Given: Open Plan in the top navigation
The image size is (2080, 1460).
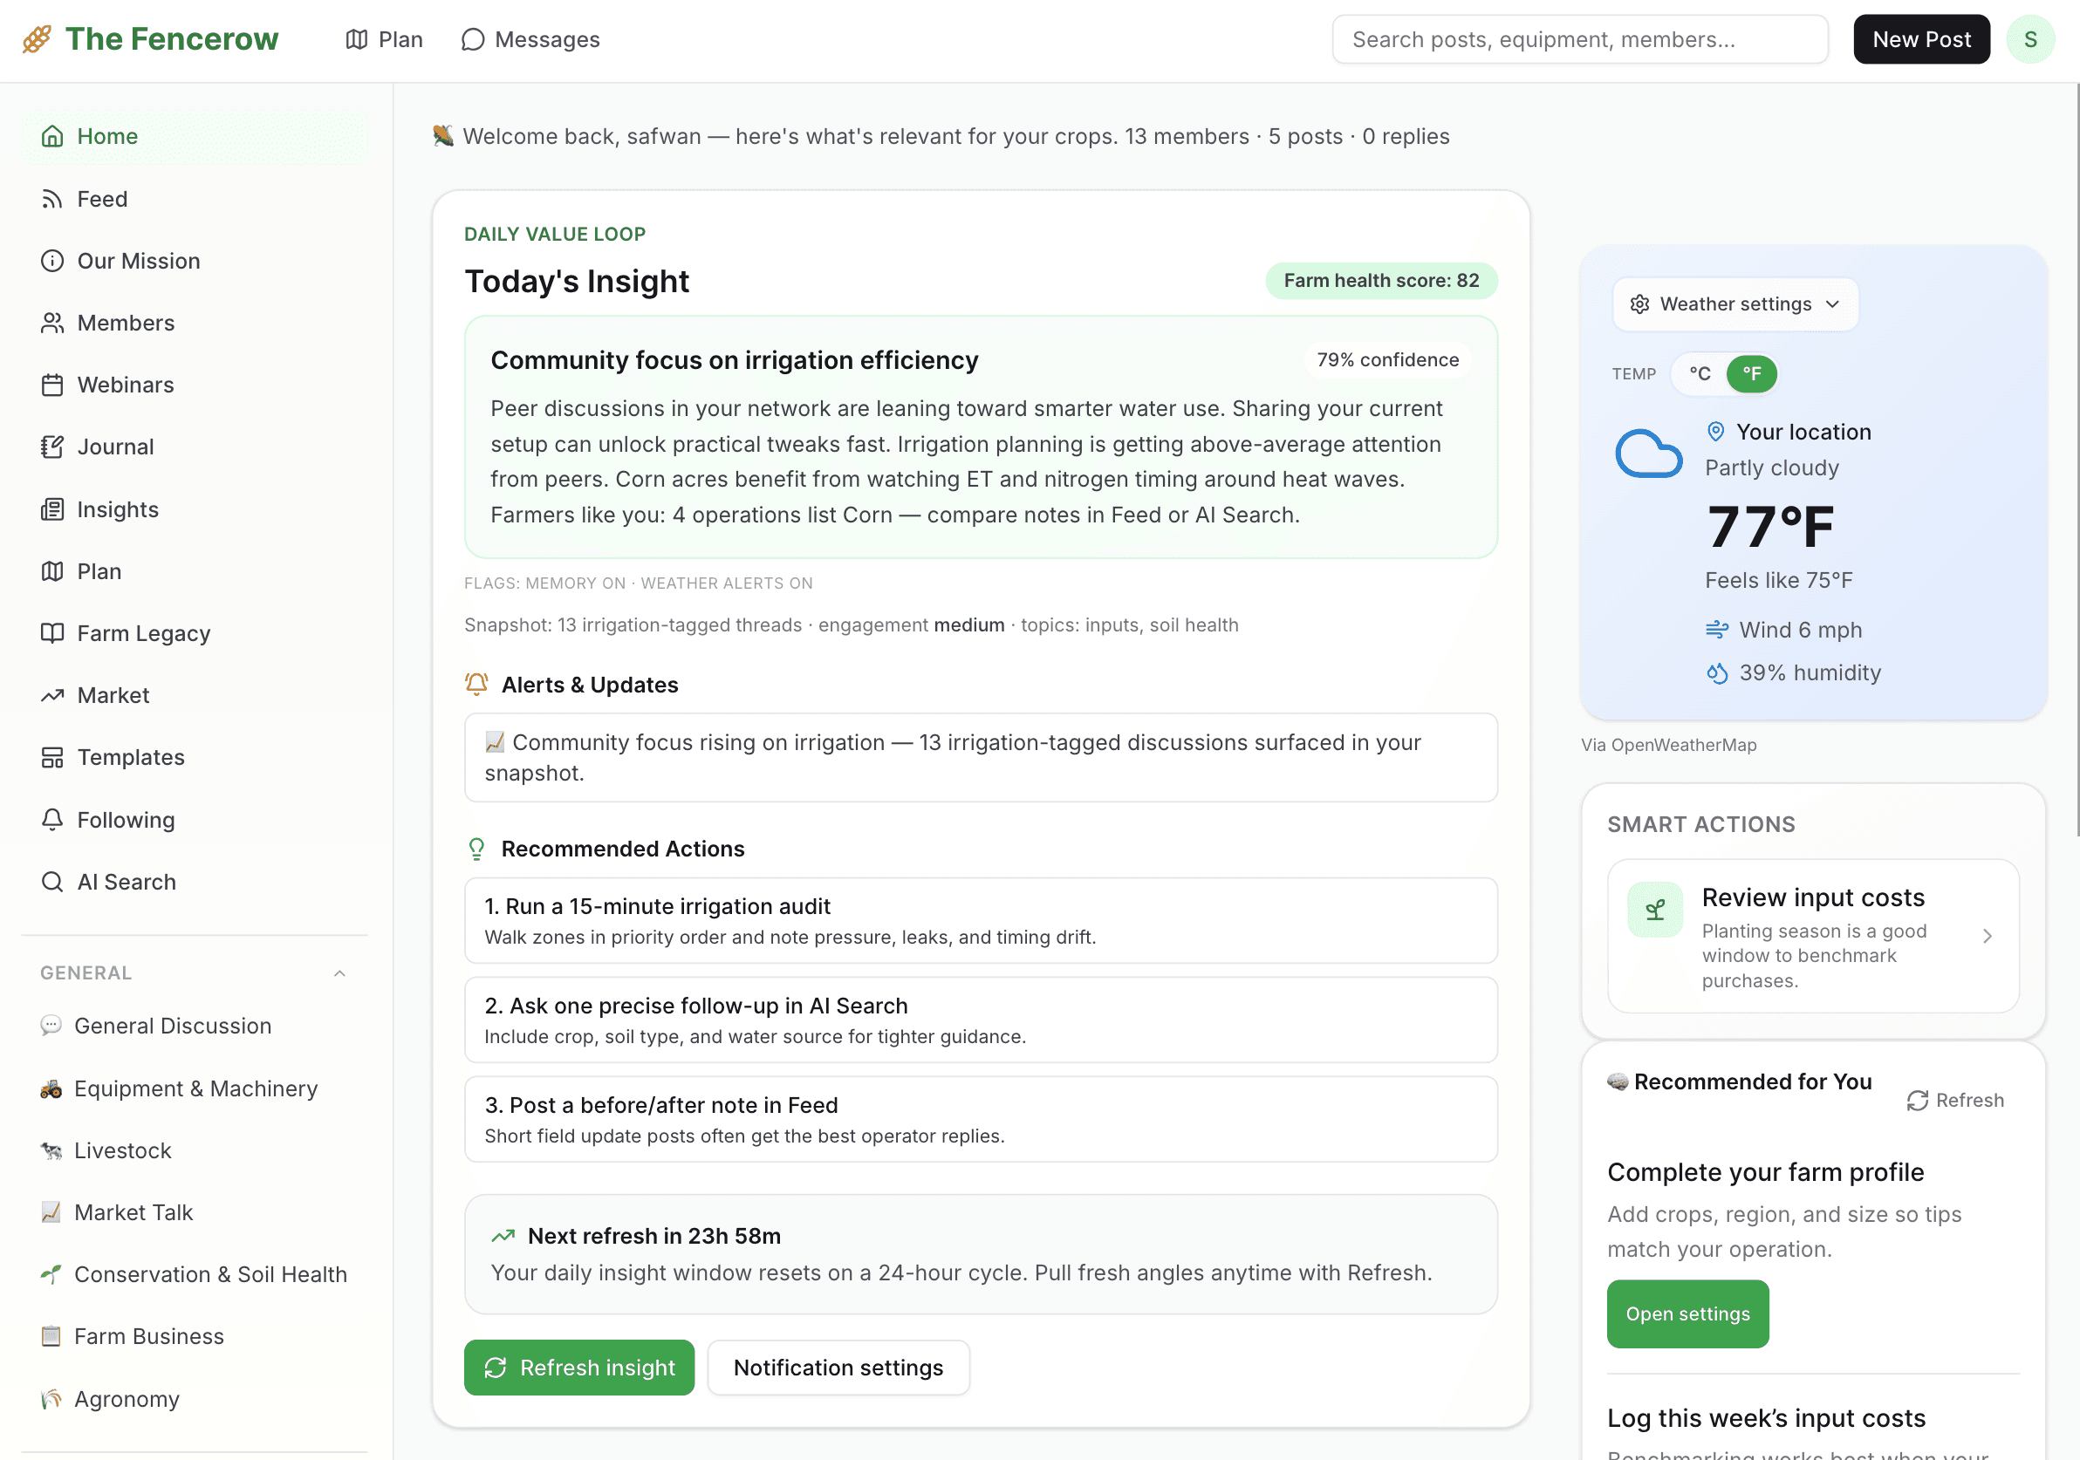Looking at the screenshot, I should (384, 40).
